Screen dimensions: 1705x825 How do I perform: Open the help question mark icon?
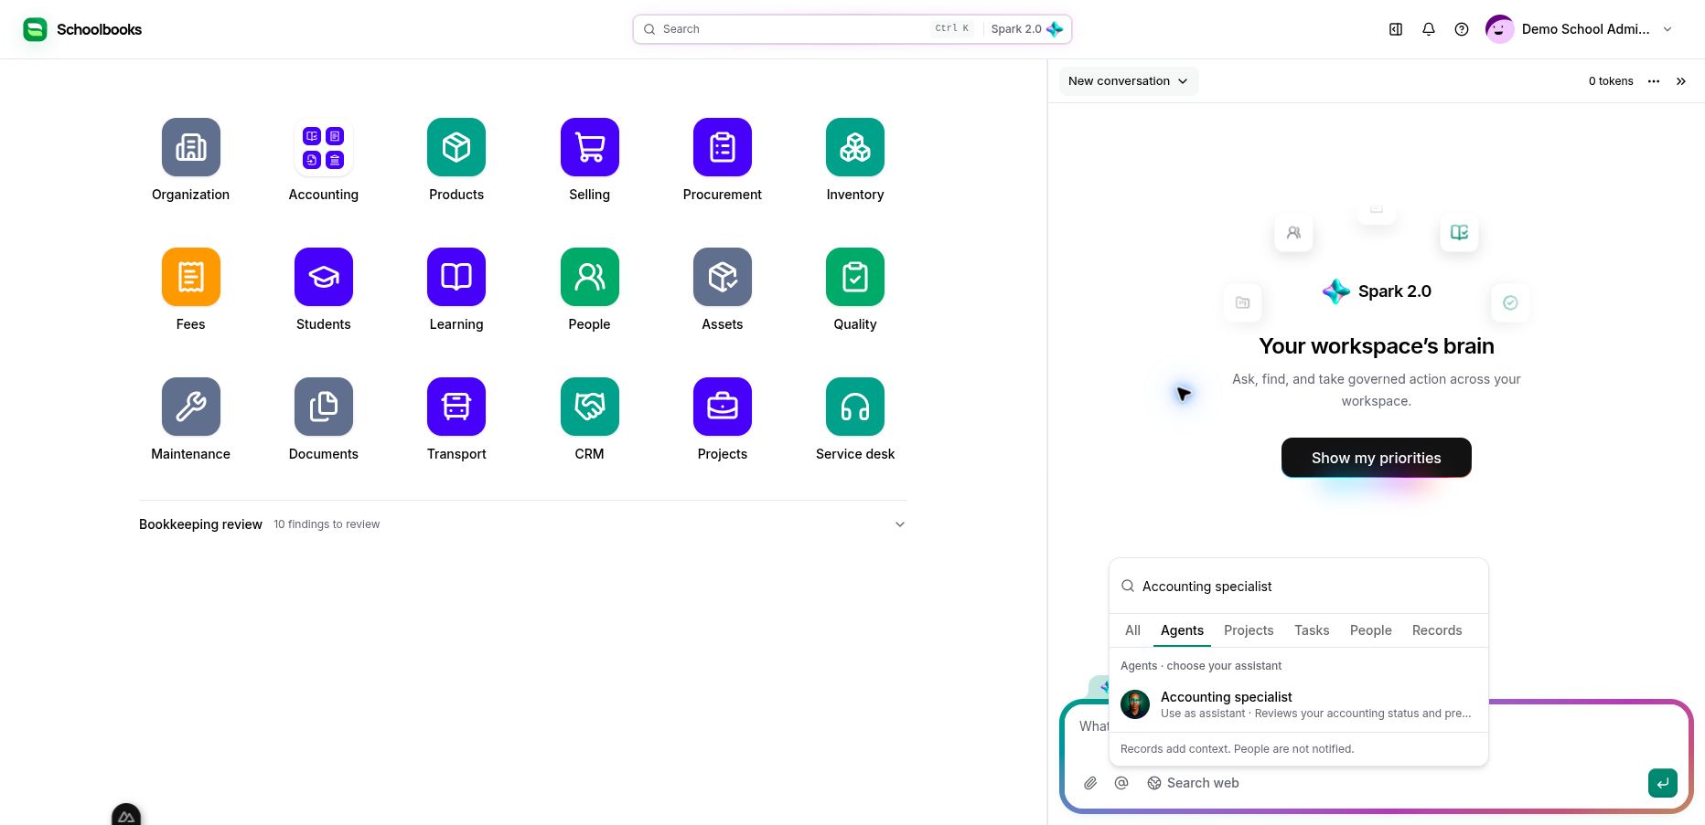(1462, 29)
